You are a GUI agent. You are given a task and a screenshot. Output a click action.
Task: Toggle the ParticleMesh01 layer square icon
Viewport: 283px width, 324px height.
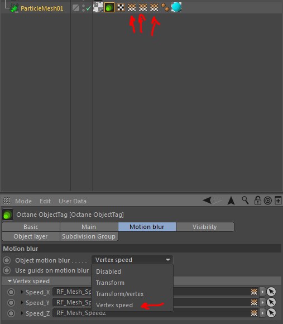click(x=76, y=8)
